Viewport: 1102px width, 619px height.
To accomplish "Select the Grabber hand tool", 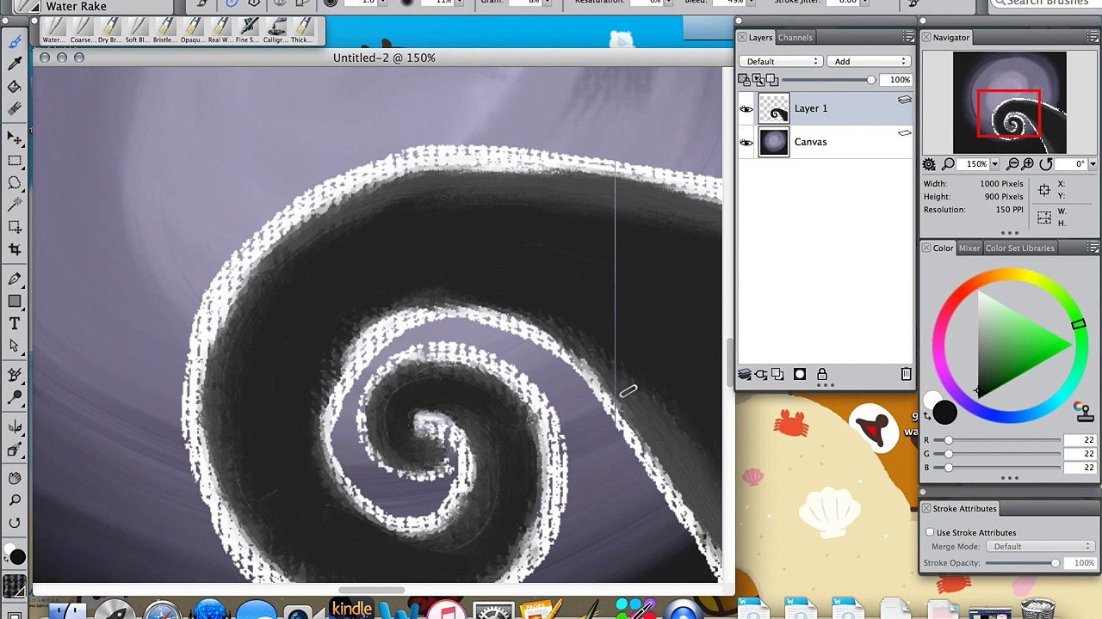I will [x=15, y=478].
